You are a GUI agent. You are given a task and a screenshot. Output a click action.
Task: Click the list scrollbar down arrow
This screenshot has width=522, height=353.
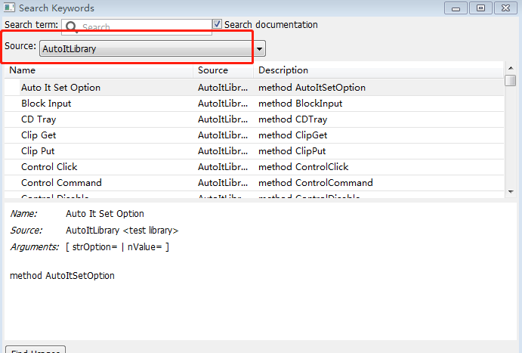(x=511, y=192)
